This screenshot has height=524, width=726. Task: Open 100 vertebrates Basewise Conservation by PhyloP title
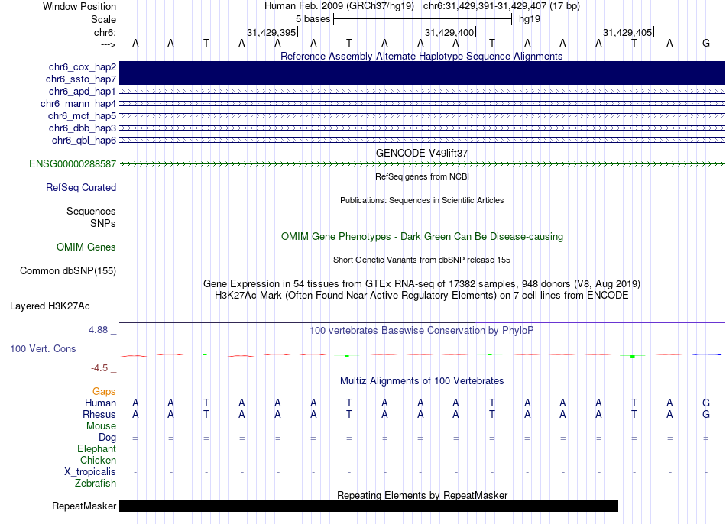[x=422, y=331]
